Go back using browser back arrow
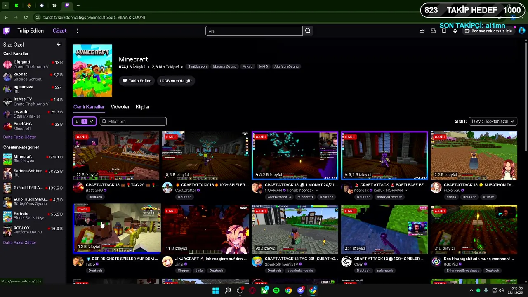528x297 pixels. pos(6,17)
